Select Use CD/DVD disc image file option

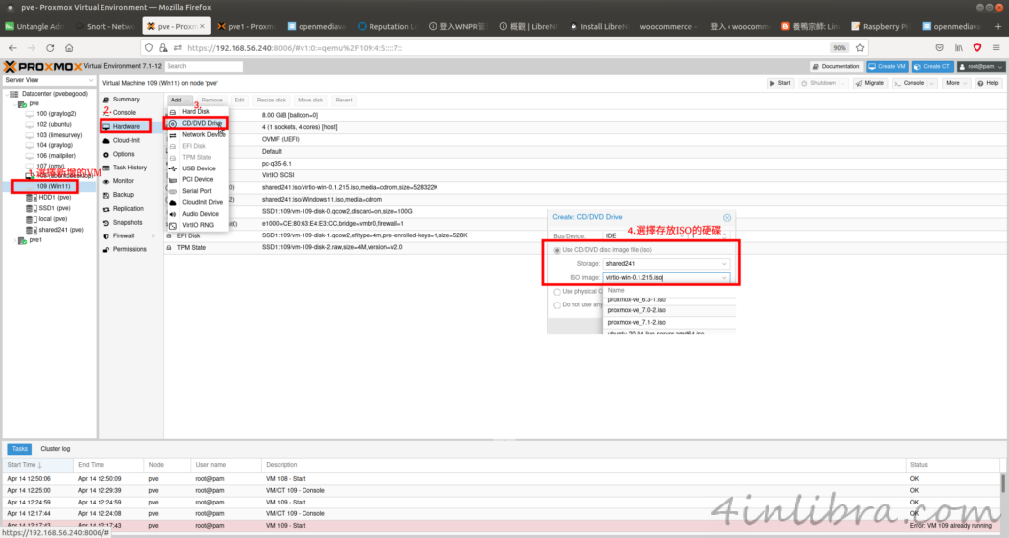coord(557,250)
